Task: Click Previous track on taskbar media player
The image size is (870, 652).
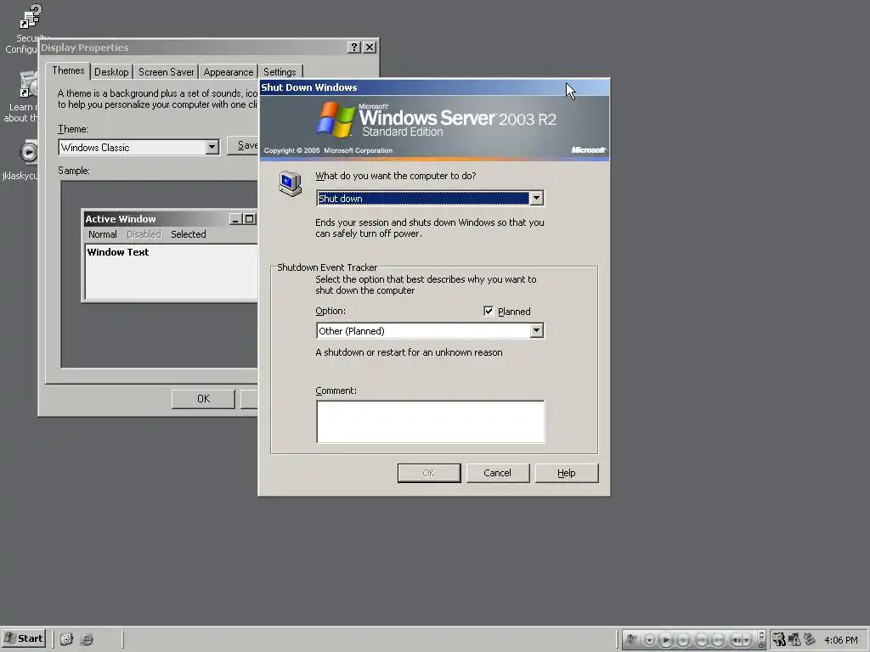Action: pos(701,640)
